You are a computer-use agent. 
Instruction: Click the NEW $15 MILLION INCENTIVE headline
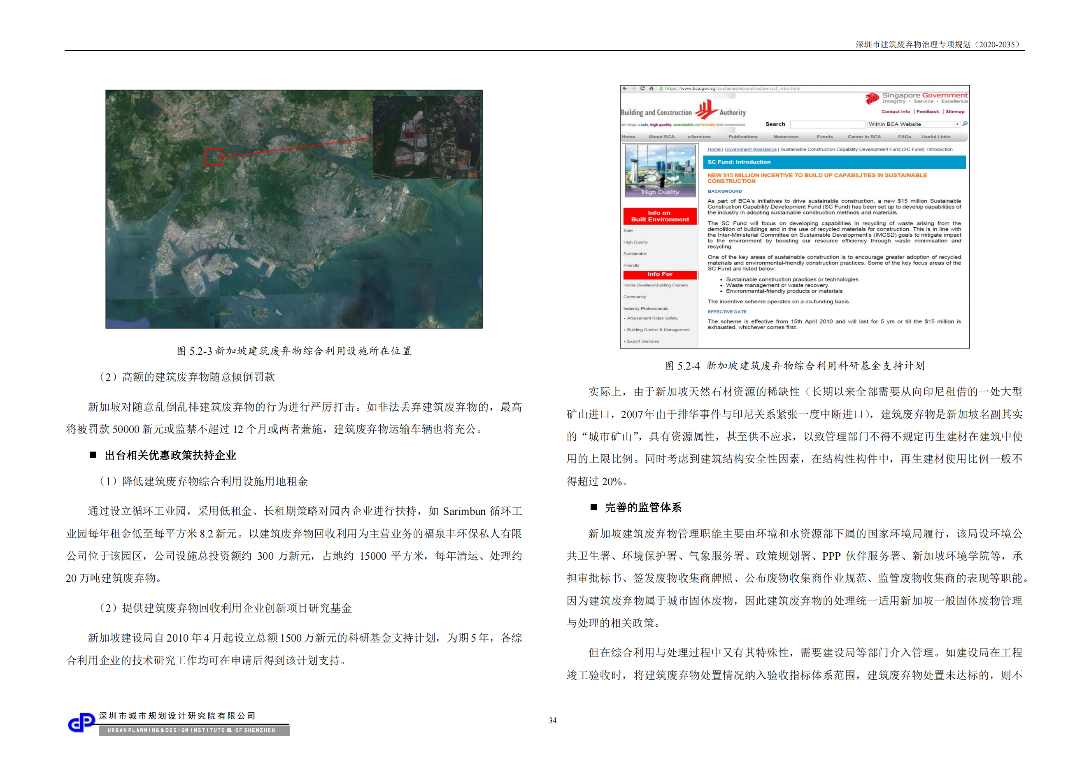pyautogui.click(x=817, y=178)
